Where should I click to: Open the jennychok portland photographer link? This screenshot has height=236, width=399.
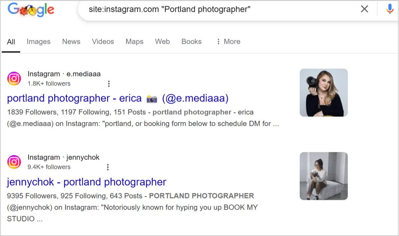[86, 182]
